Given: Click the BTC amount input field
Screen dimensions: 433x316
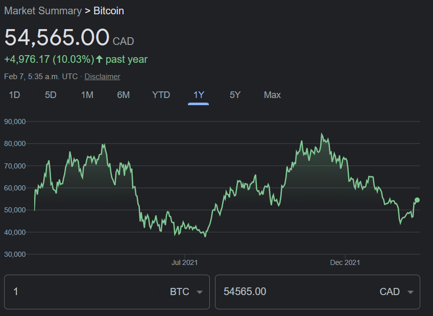Looking at the screenshot, I should [83, 291].
